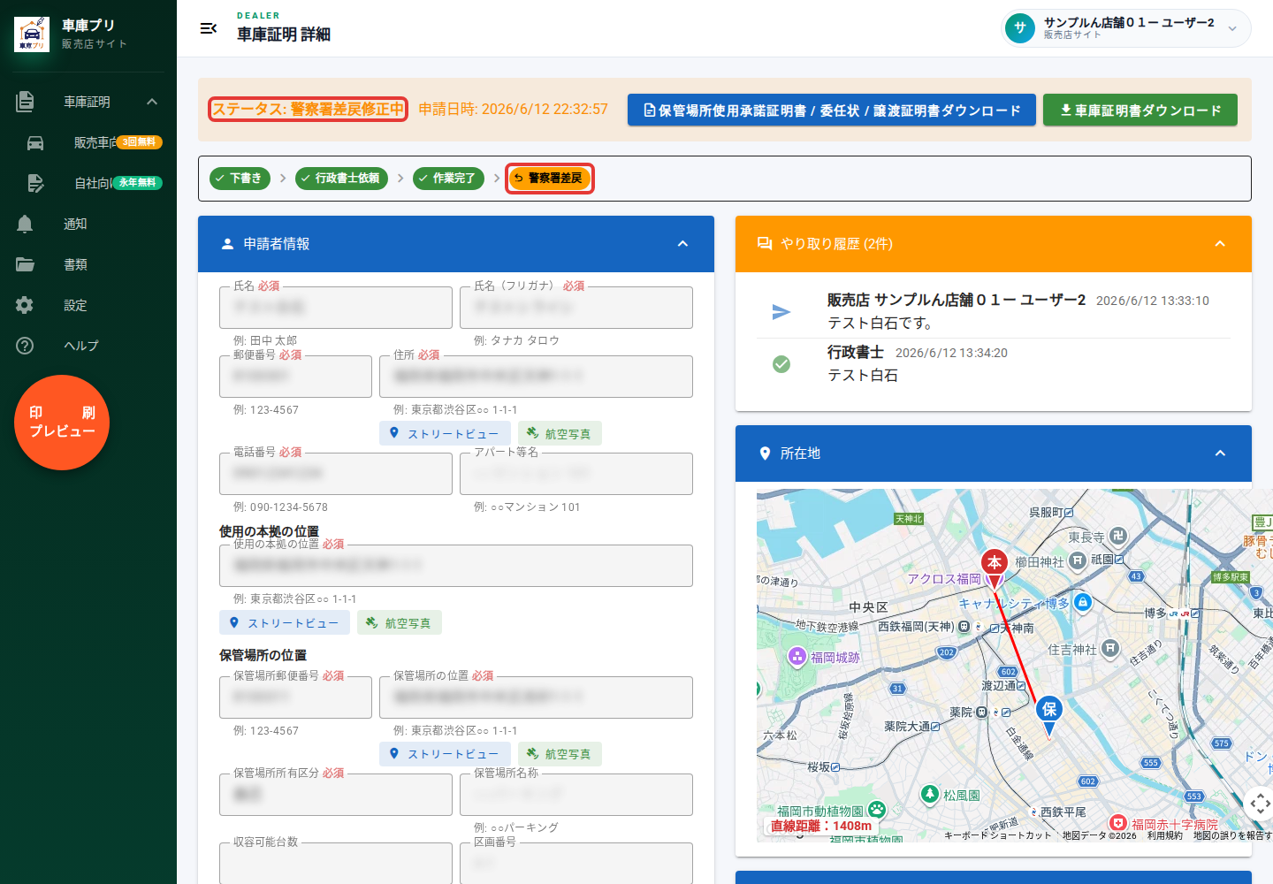Click the 設定 gear icon

[25, 305]
